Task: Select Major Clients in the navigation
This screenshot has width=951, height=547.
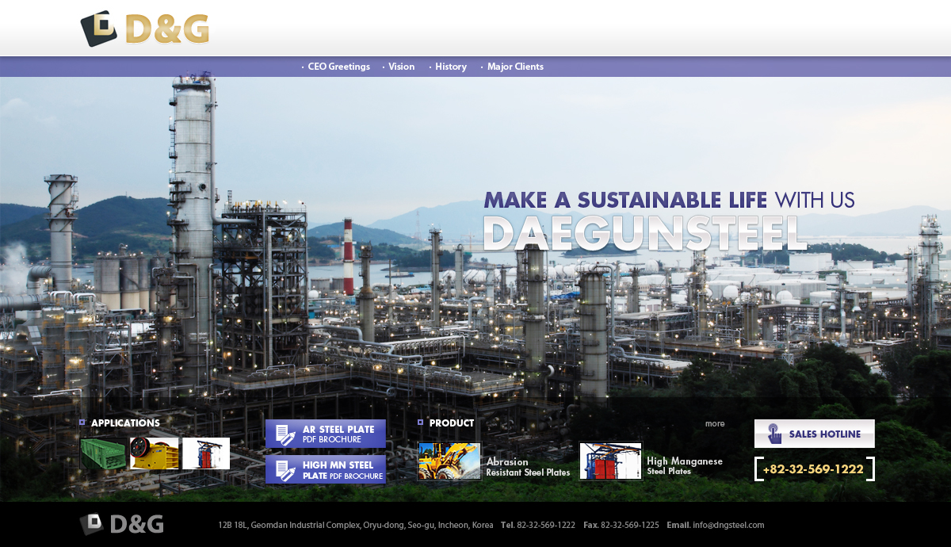Action: pyautogui.click(x=515, y=67)
